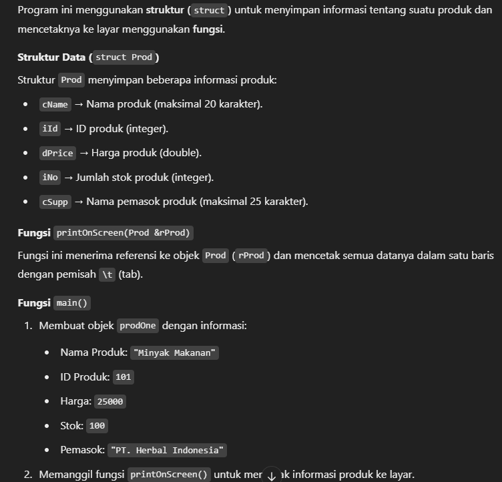Select the prodOne object code label
The width and height of the screenshot is (502, 482).
pyautogui.click(x=138, y=326)
